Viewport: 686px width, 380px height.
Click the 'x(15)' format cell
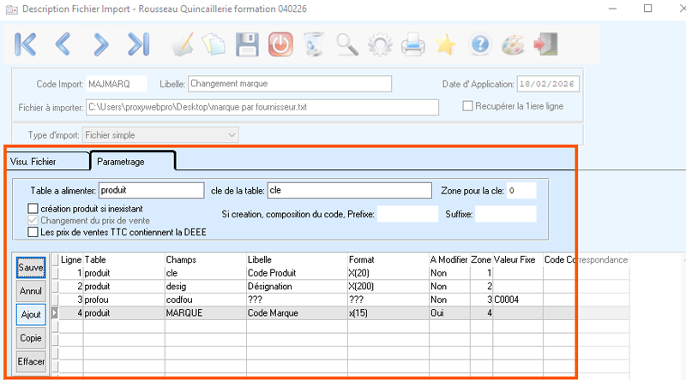point(388,312)
